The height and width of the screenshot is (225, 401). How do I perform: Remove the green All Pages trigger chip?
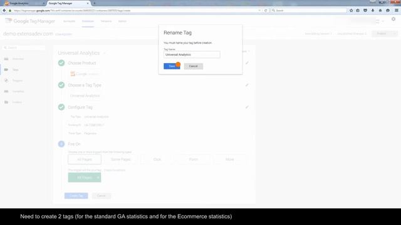[x=98, y=177]
